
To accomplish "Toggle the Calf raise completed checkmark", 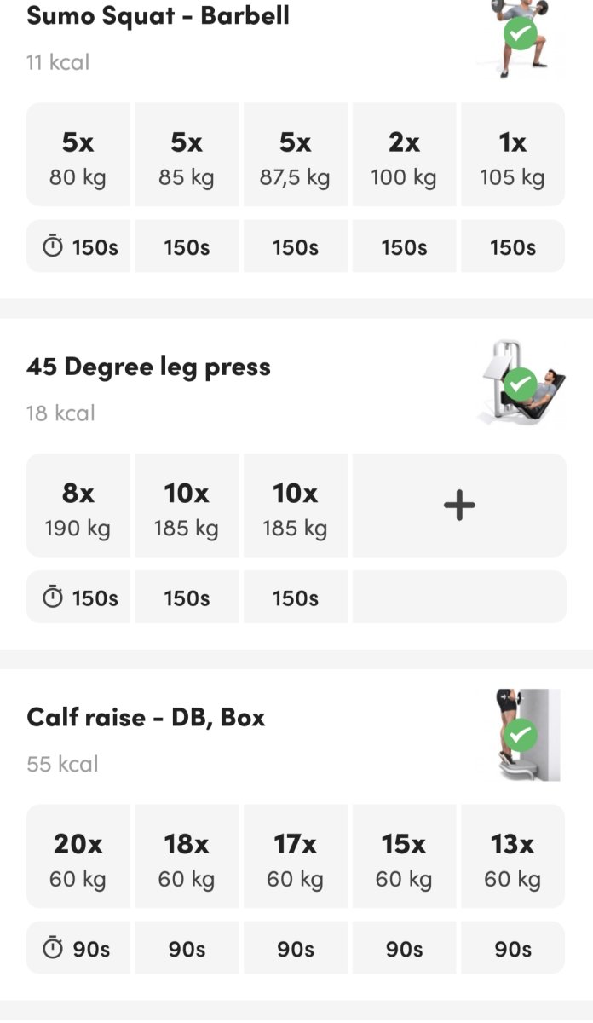I will tap(520, 735).
